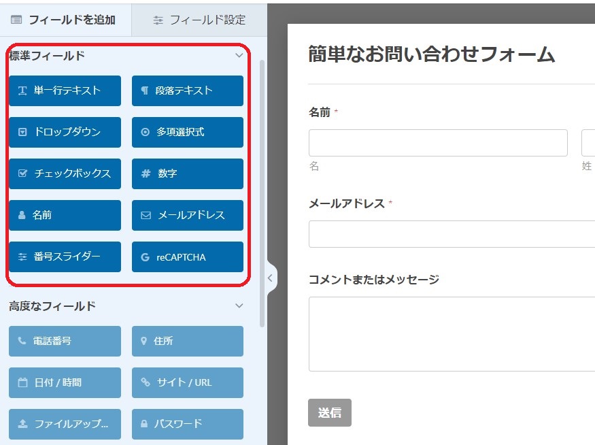
Task: Add the 段落テキスト paragraph field
Action: pos(188,90)
